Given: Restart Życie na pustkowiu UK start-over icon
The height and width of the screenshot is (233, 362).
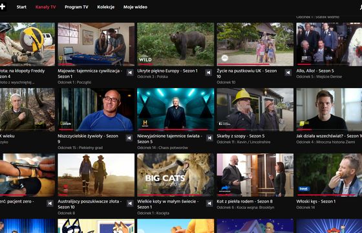Looking at the screenshot, I should [x=288, y=72].
